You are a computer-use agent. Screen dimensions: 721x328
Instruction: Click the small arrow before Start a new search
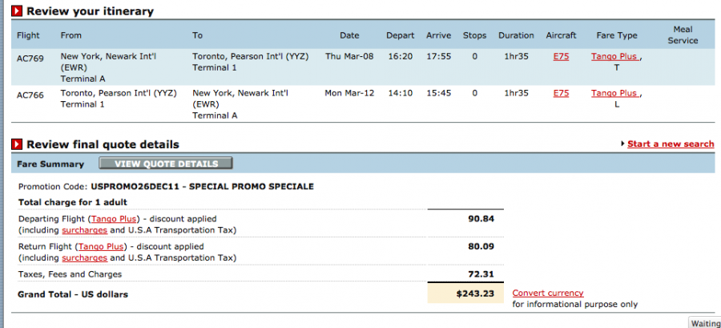tap(622, 144)
